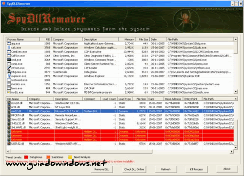Click the msvcrt.dll DLL icon
244x176 pixels.
9,103
